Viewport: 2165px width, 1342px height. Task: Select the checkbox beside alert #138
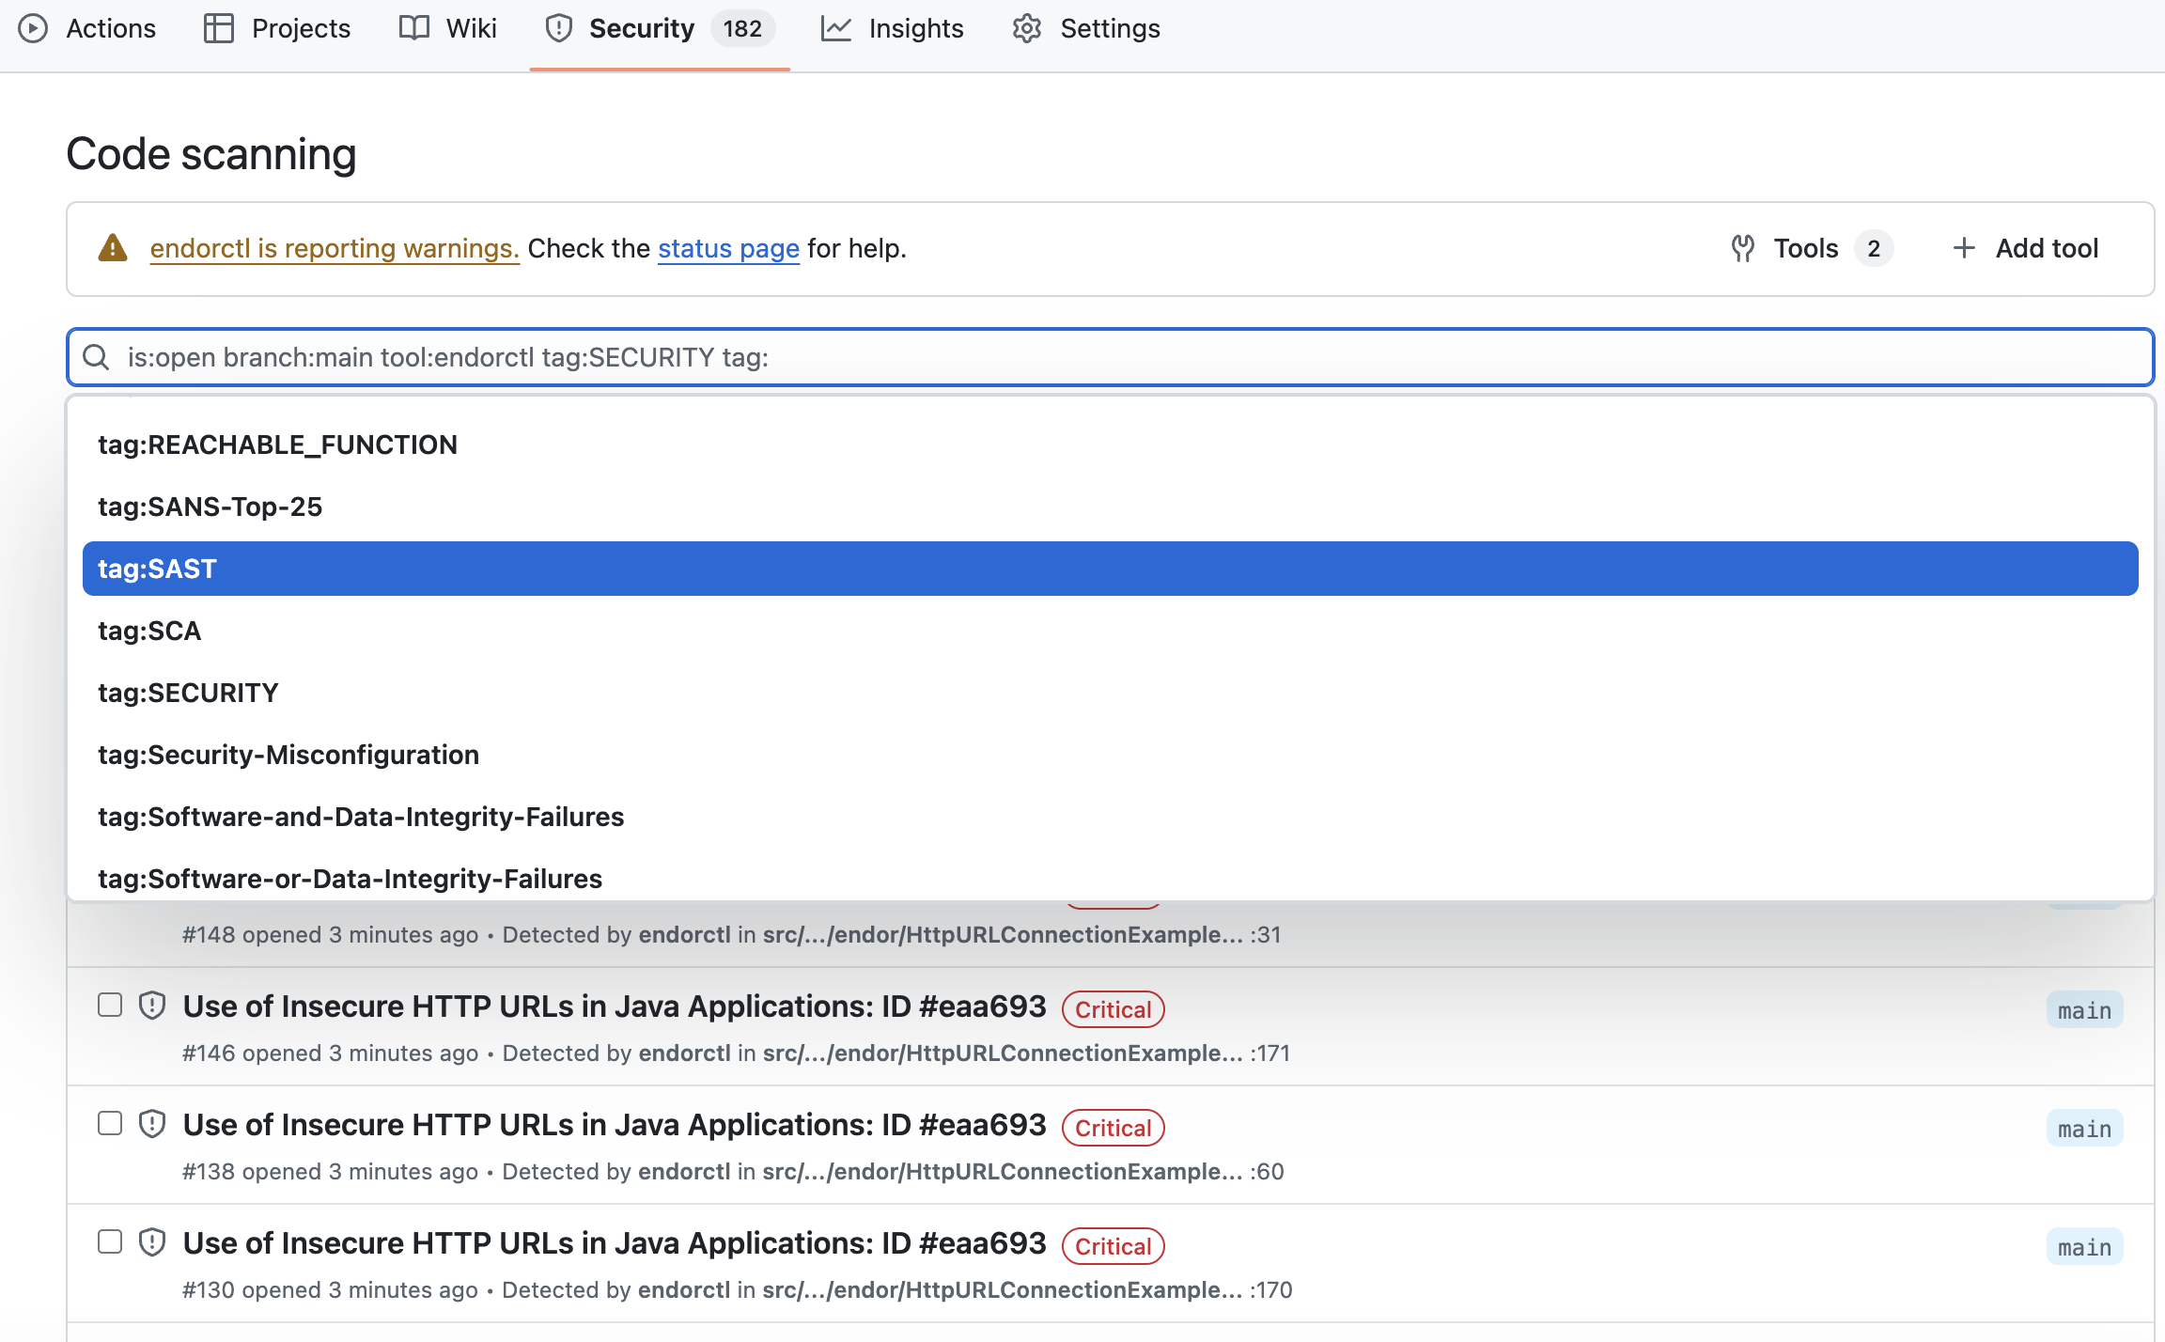(x=109, y=1123)
